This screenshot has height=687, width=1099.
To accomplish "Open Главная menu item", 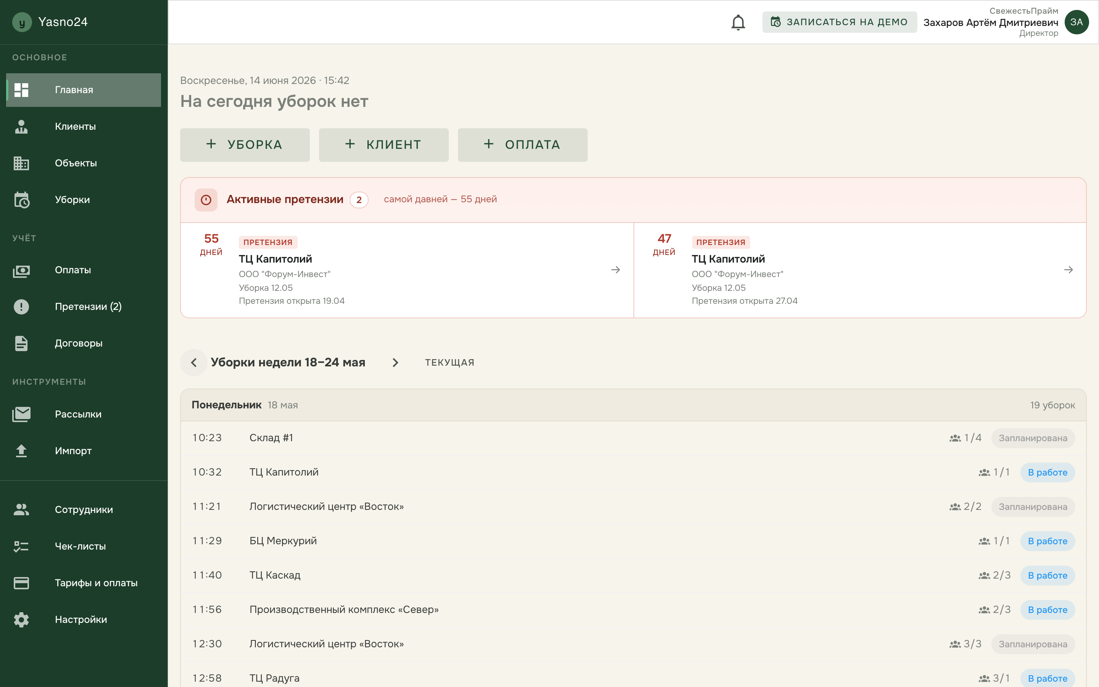I will 84,90.
